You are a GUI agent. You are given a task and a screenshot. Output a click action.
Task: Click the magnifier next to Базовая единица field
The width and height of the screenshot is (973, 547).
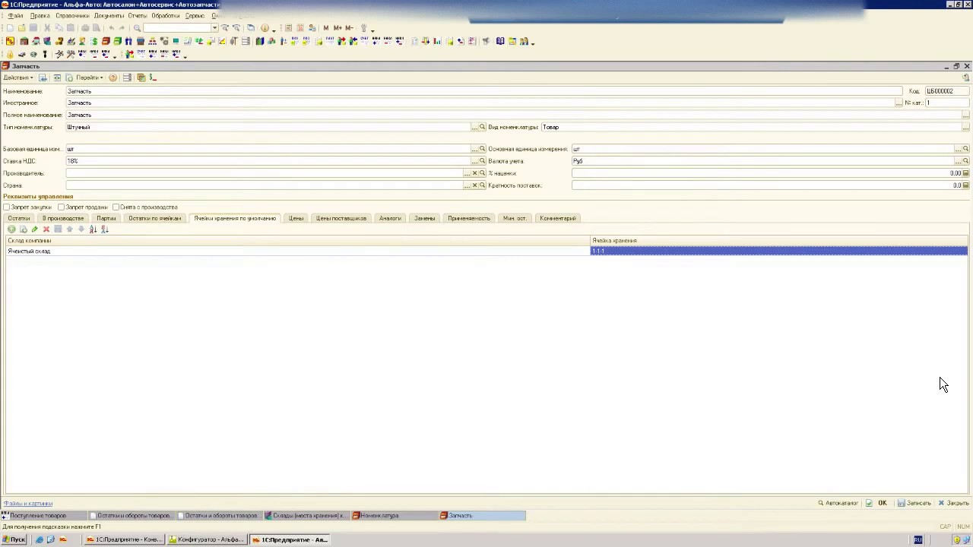click(x=482, y=149)
